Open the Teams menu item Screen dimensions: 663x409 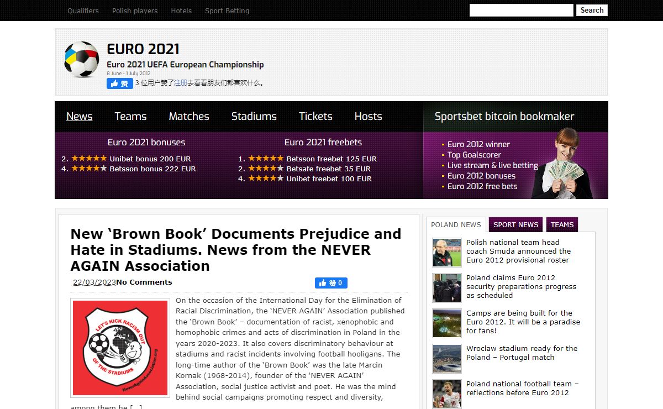click(x=130, y=116)
